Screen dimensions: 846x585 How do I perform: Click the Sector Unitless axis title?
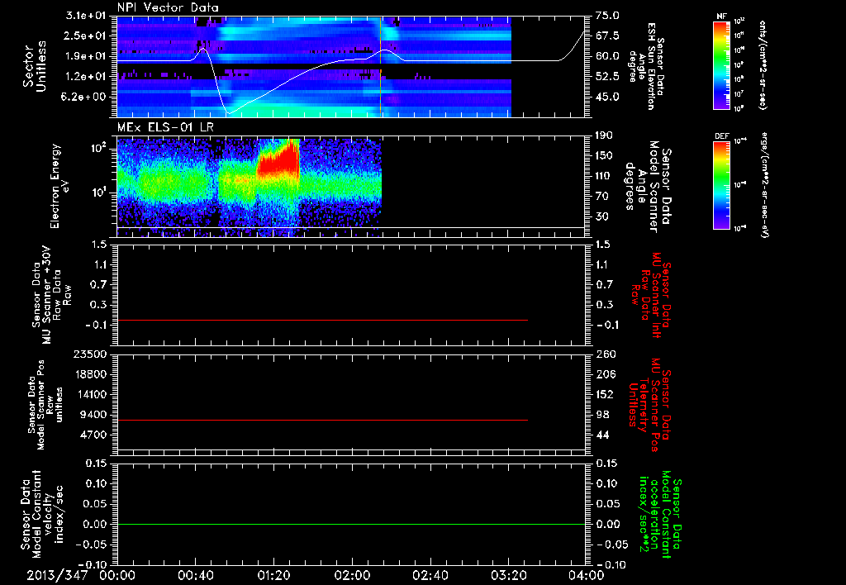tap(35, 66)
